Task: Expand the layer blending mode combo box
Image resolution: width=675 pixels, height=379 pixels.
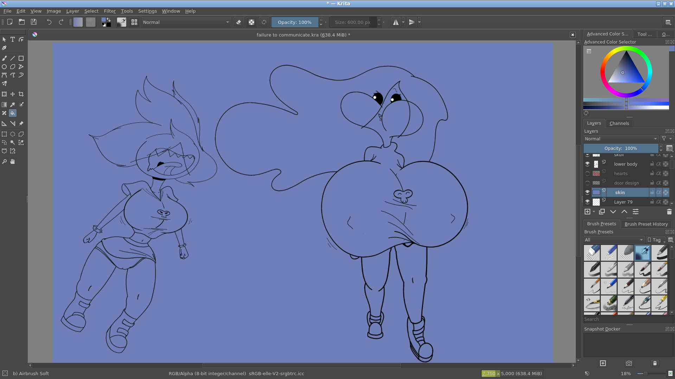Action: click(x=621, y=139)
